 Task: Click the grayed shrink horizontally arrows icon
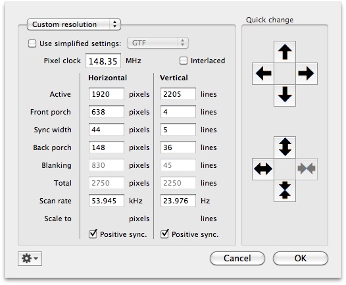[x=307, y=169]
